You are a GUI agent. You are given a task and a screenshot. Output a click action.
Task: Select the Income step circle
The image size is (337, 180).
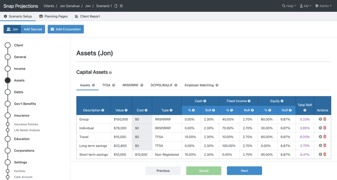click(x=8, y=69)
